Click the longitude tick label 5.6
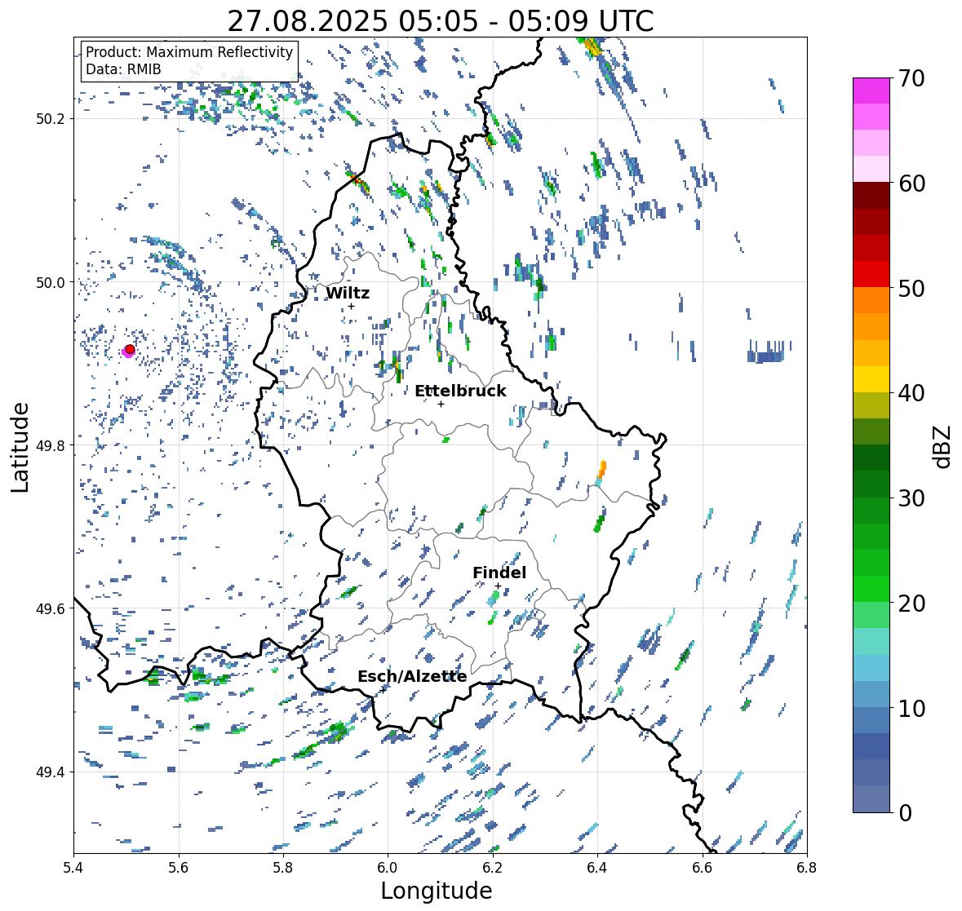This screenshot has height=911, width=962. point(179,867)
